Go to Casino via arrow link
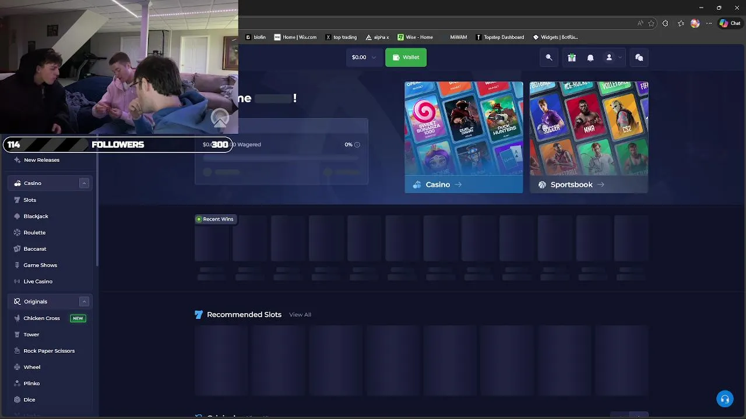 coord(458,184)
